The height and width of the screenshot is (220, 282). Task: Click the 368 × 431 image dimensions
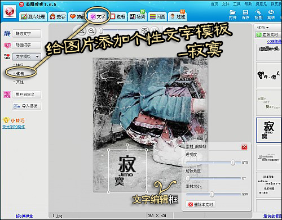pyautogui.click(x=157, y=216)
